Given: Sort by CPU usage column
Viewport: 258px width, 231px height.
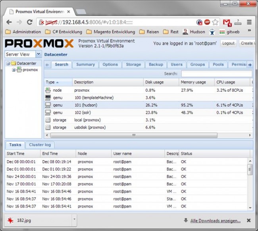Looking at the screenshot, I should [232, 82].
